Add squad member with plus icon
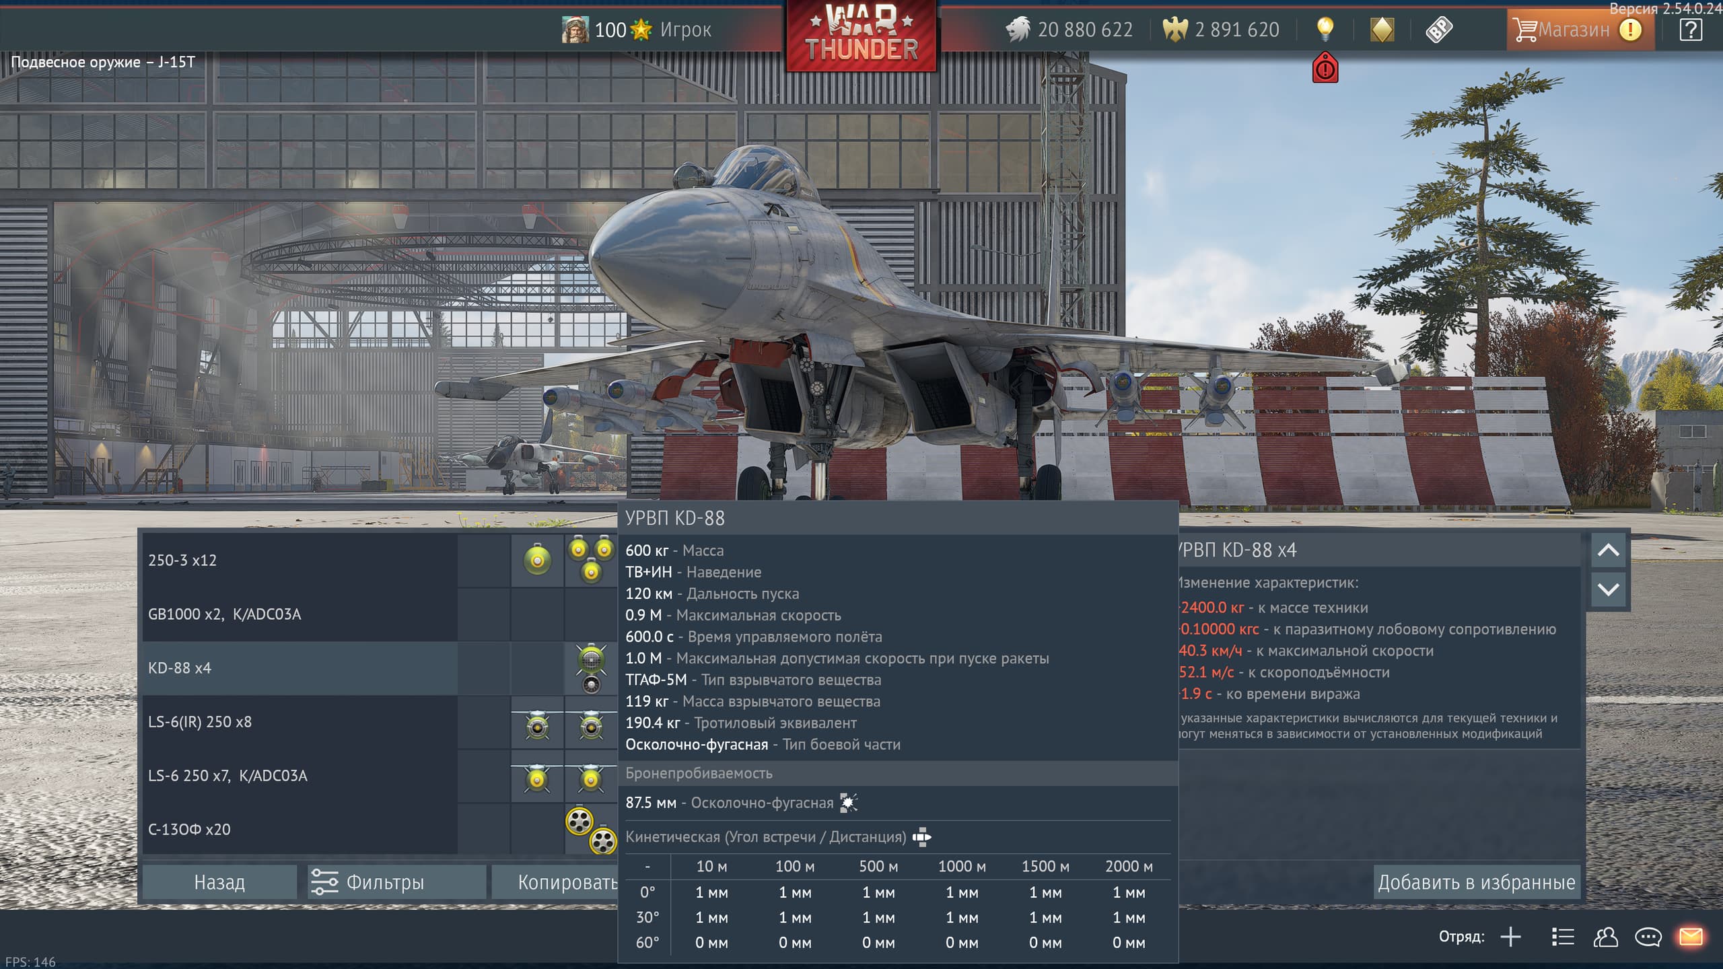The image size is (1723, 969). click(1510, 937)
